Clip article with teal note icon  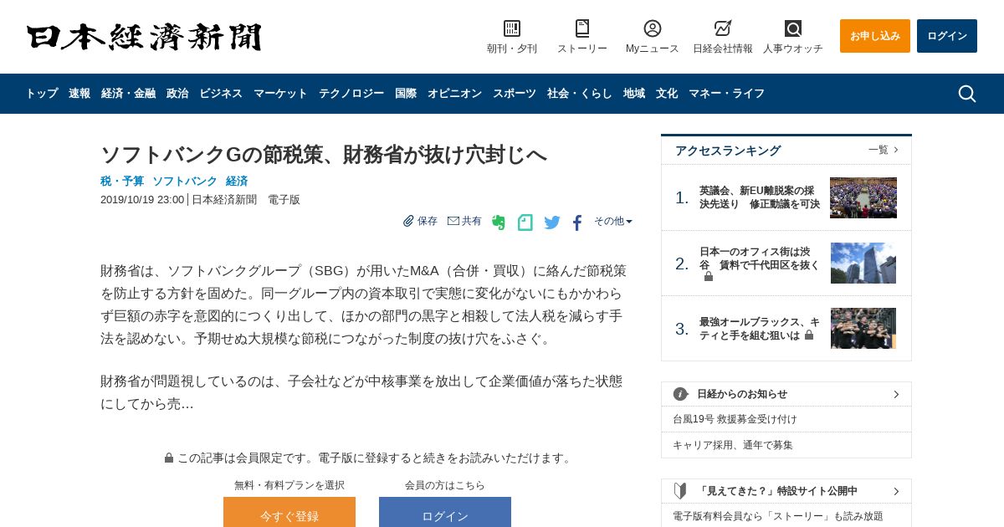click(x=525, y=223)
